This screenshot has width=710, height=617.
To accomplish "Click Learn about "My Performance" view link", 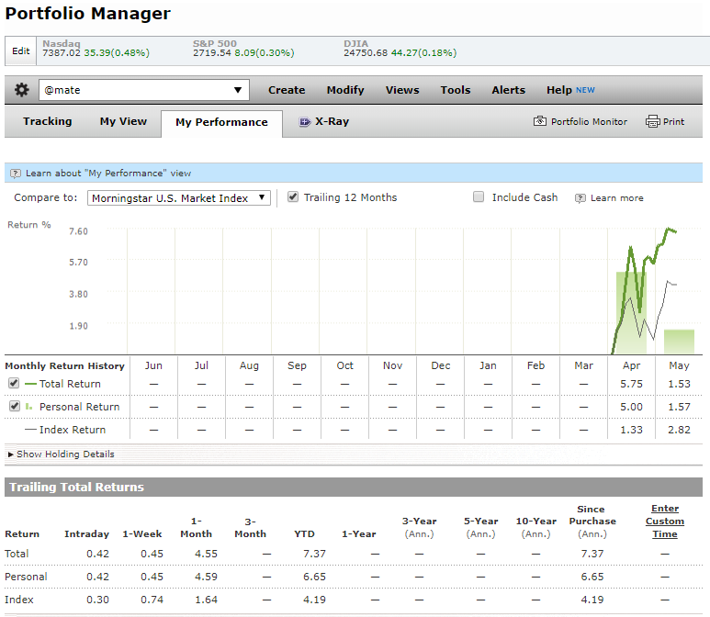I will (108, 174).
